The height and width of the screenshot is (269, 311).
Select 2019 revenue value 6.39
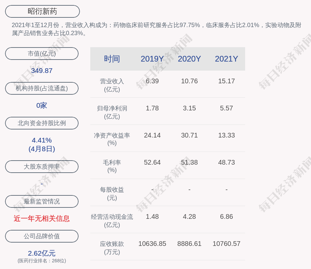pyautogui.click(x=152, y=81)
